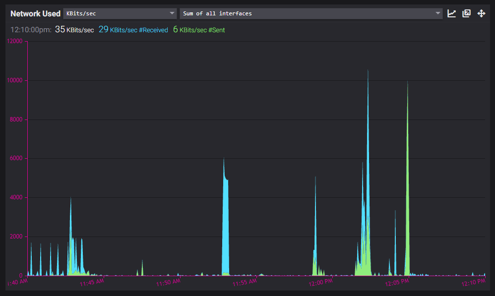Screen dimensions: 495x296
Task: Click the 11:45 AM time axis label
Action: pos(92,282)
